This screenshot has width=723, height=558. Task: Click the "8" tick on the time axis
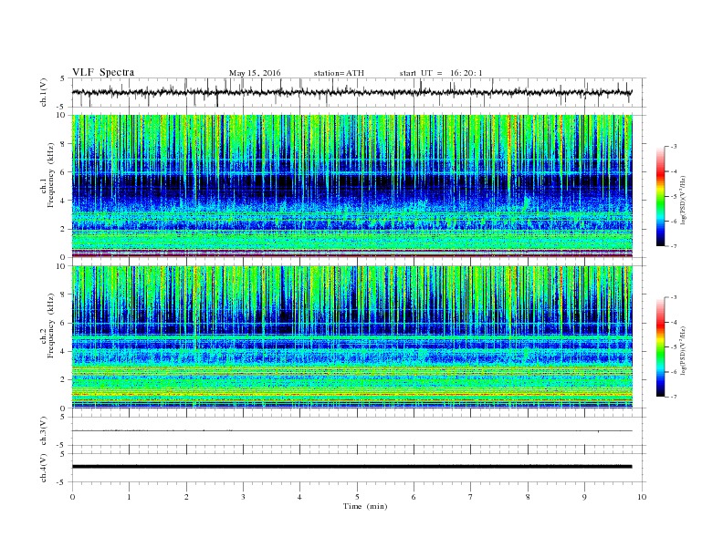click(x=528, y=497)
